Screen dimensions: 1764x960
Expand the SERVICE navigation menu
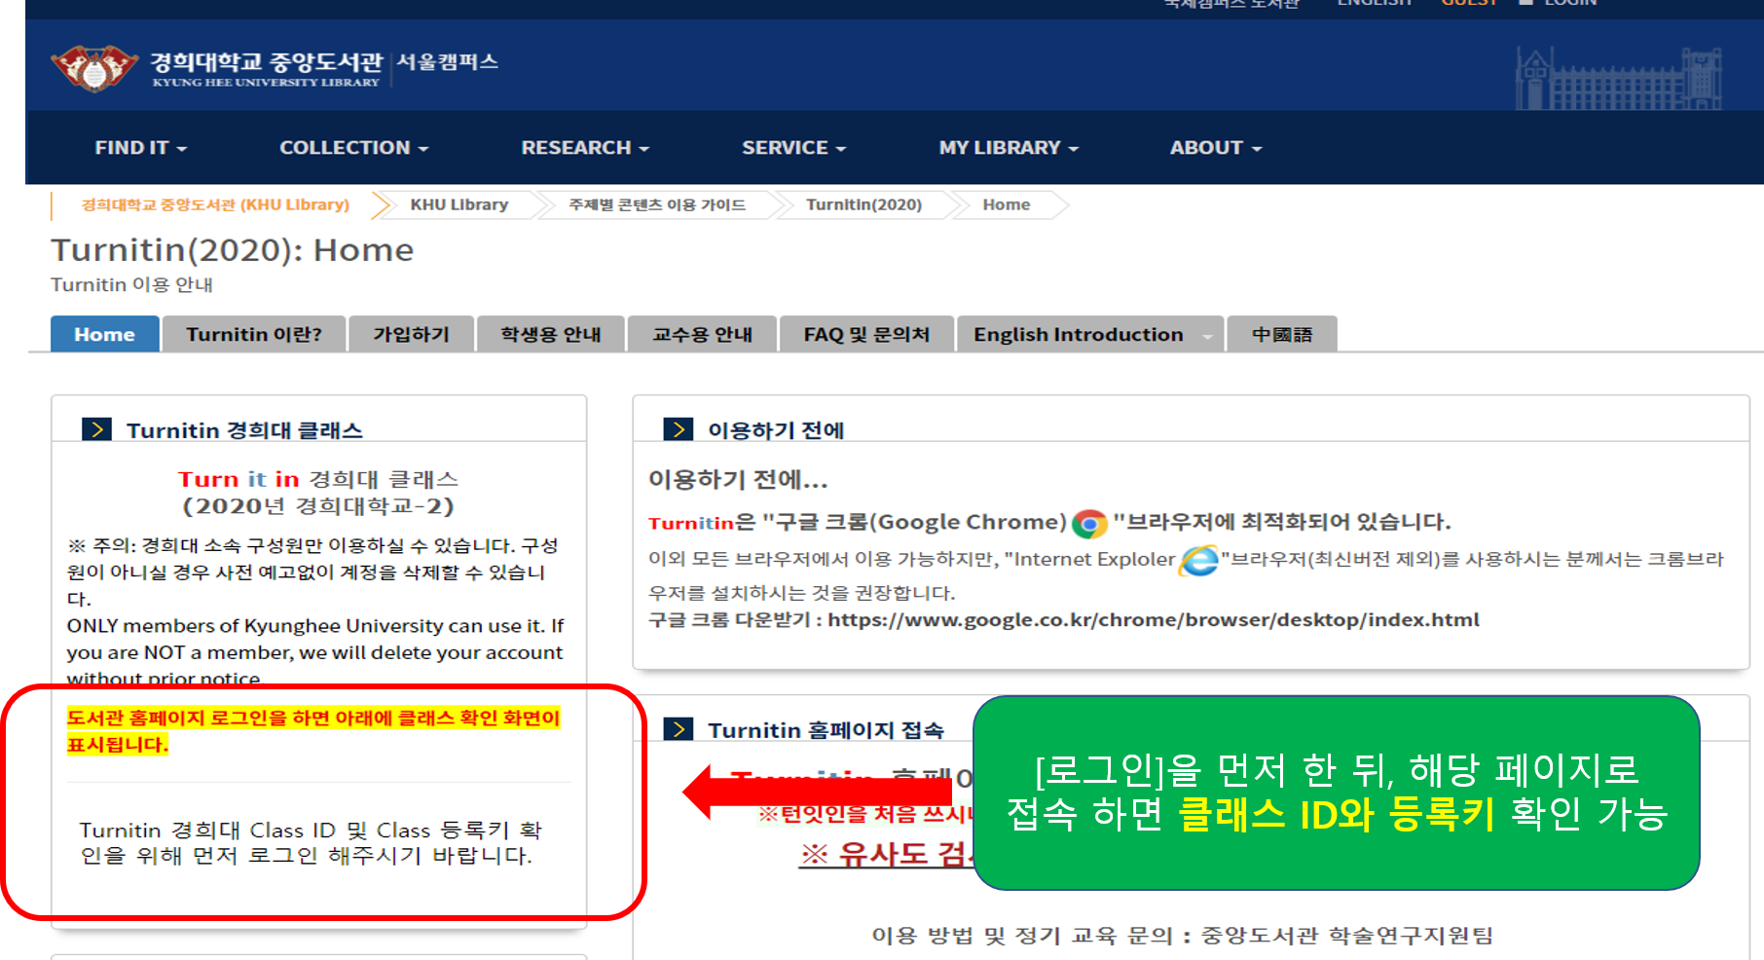(x=793, y=148)
